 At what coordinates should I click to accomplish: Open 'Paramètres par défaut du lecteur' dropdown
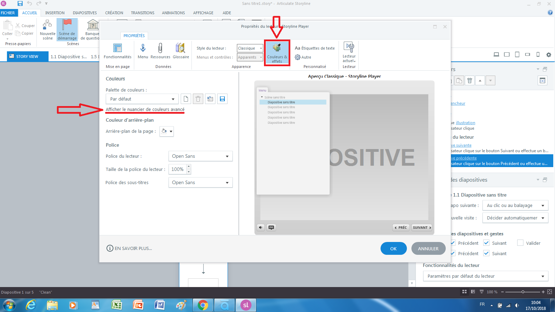click(486, 276)
